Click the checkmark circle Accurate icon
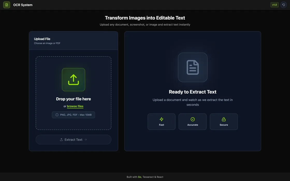 point(193,119)
